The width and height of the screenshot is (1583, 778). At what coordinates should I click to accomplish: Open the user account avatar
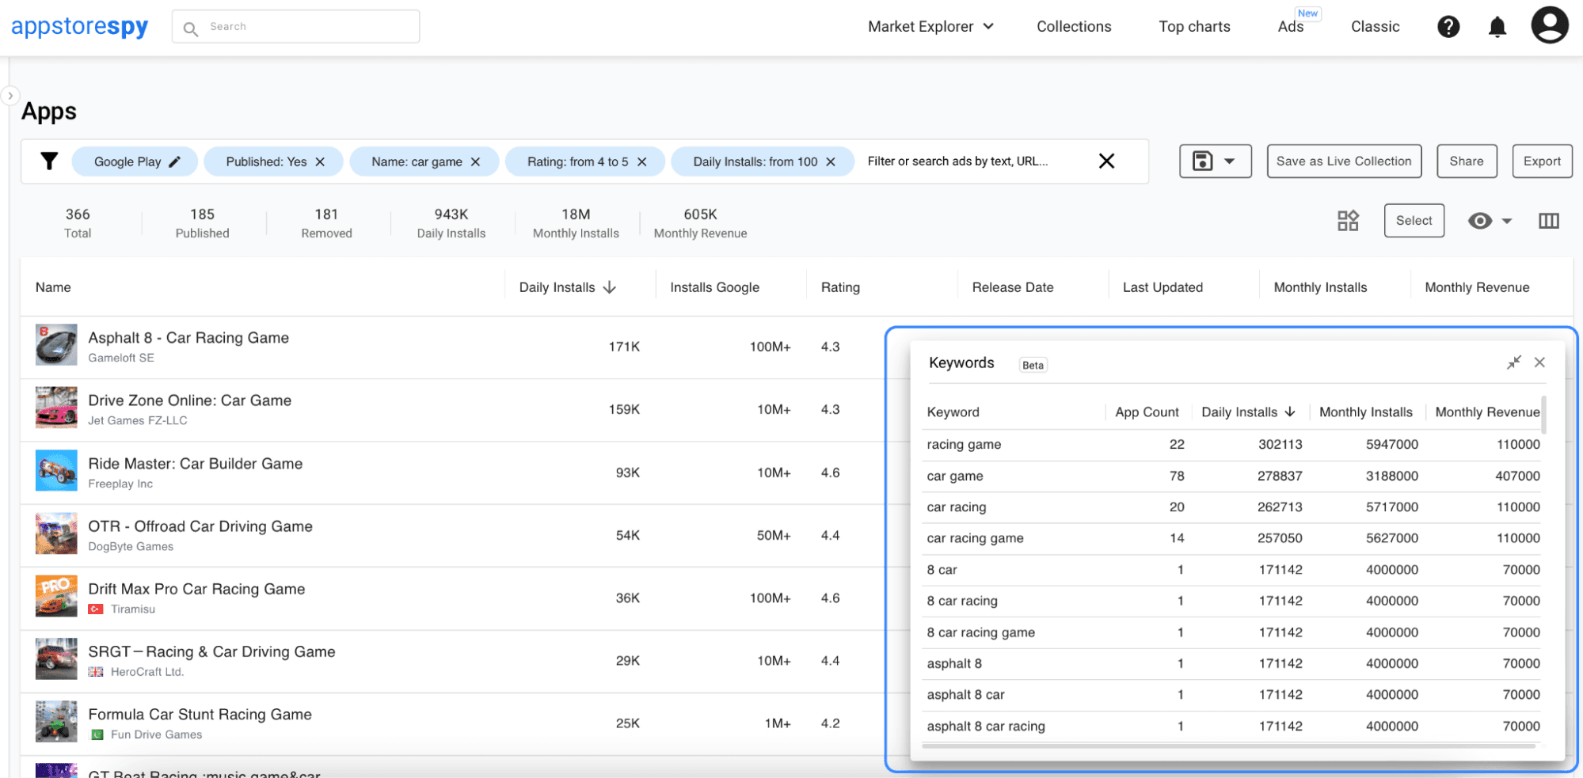(x=1549, y=25)
